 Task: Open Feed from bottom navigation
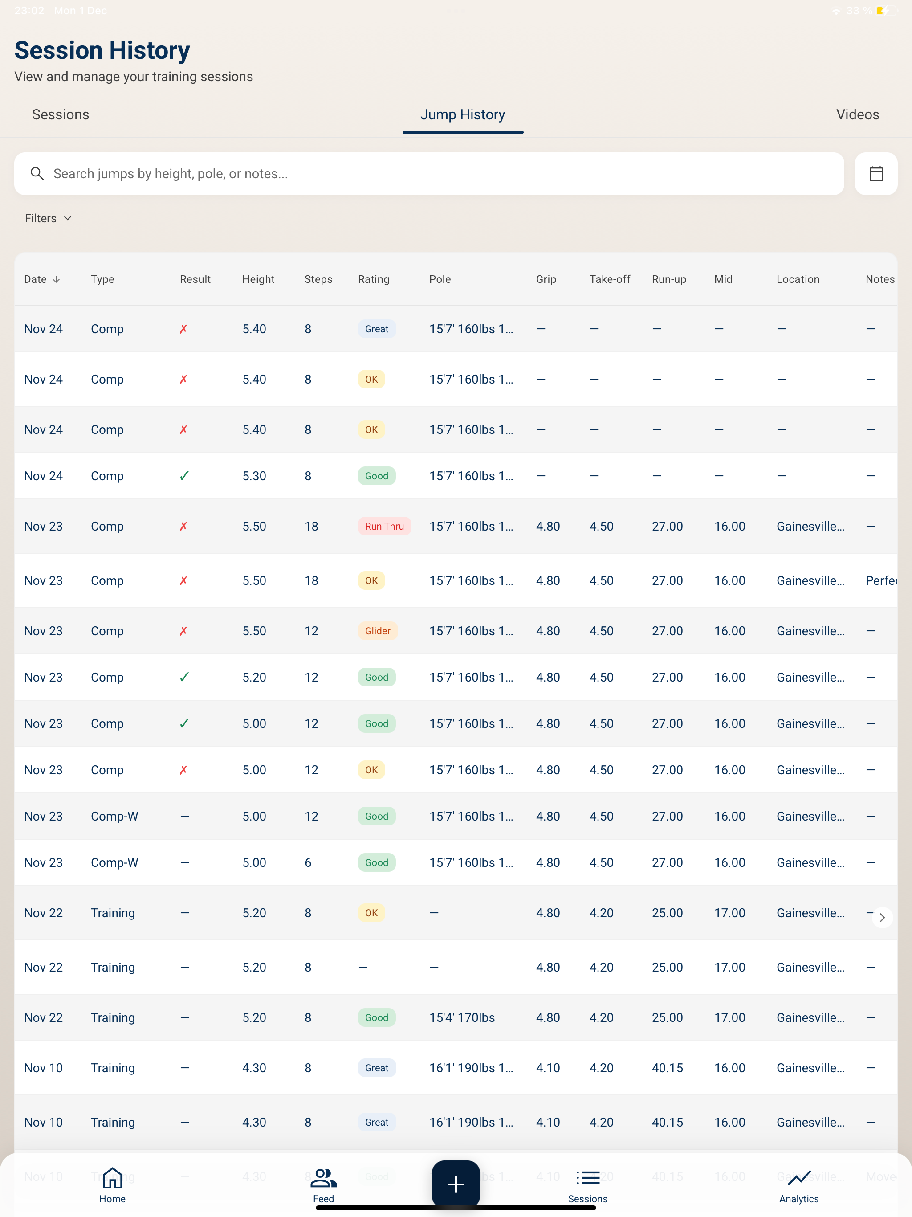pyautogui.click(x=323, y=1186)
